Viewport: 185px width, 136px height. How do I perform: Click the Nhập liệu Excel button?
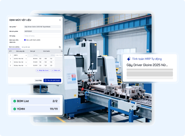point(43,70)
